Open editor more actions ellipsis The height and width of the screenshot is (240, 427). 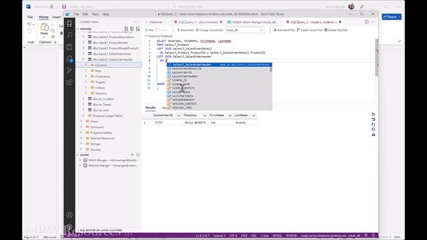click(373, 22)
